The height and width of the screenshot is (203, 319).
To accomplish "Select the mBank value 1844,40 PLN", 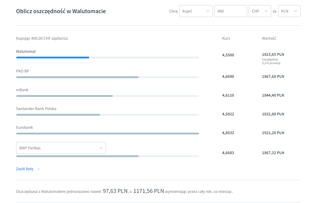I will pos(273,95).
